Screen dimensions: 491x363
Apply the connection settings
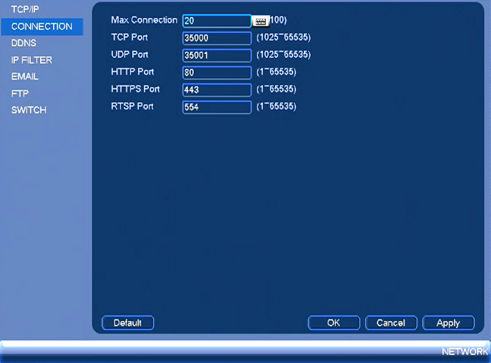[449, 322]
